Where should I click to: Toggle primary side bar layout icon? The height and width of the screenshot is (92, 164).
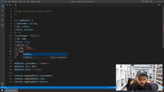tap(143, 2)
